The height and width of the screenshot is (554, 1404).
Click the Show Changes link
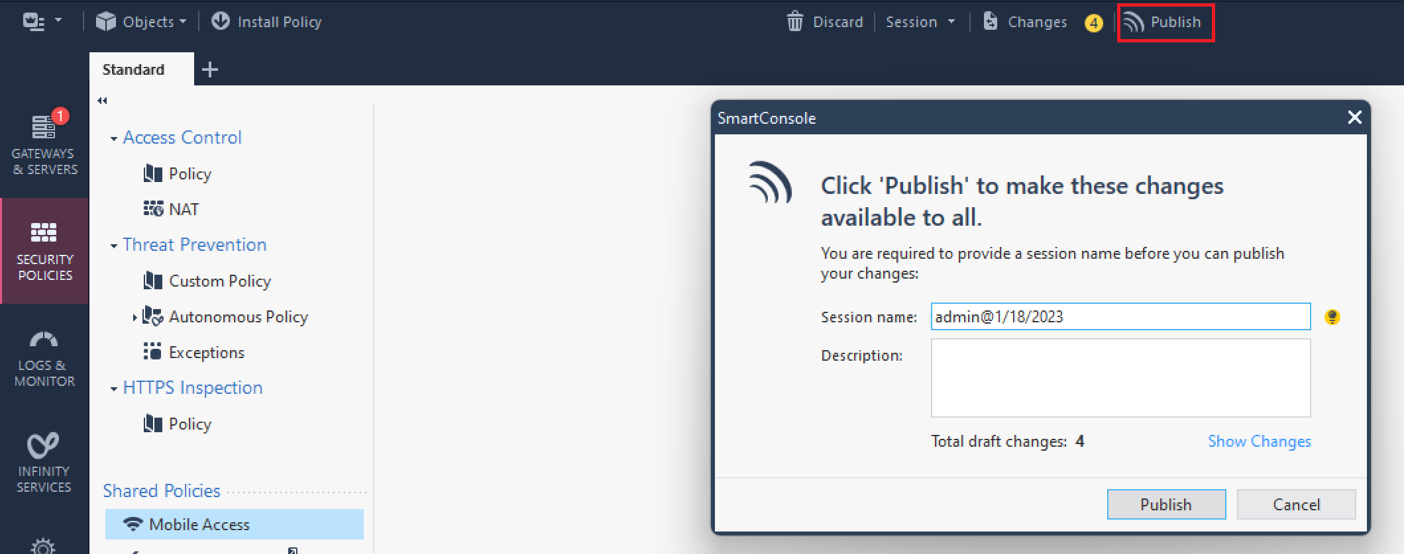click(1259, 441)
